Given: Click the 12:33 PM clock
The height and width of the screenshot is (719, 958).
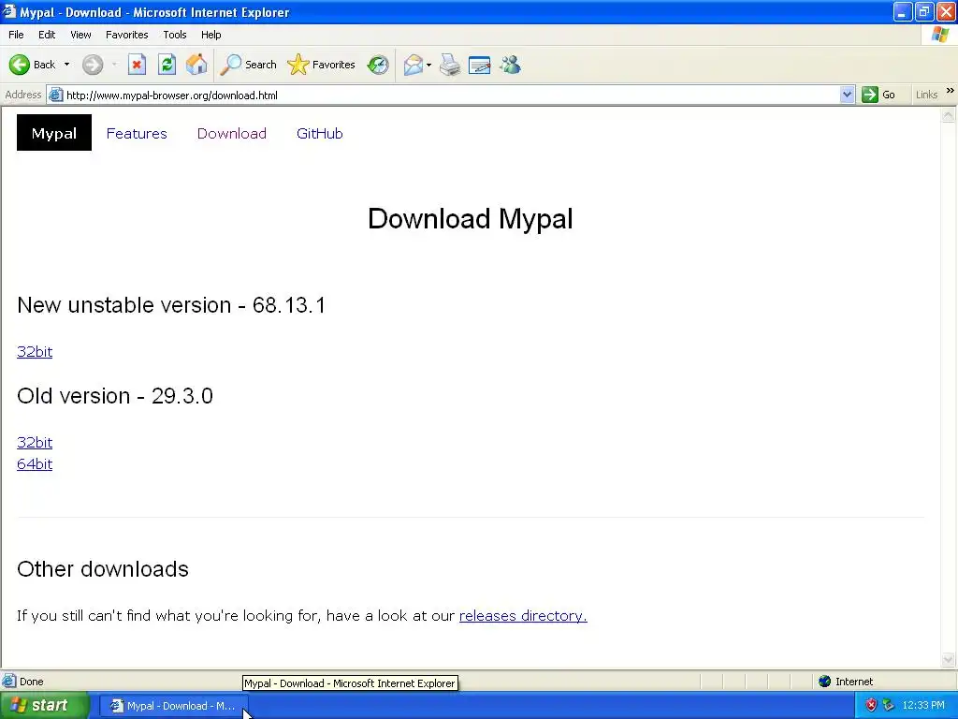Looking at the screenshot, I should [x=923, y=706].
